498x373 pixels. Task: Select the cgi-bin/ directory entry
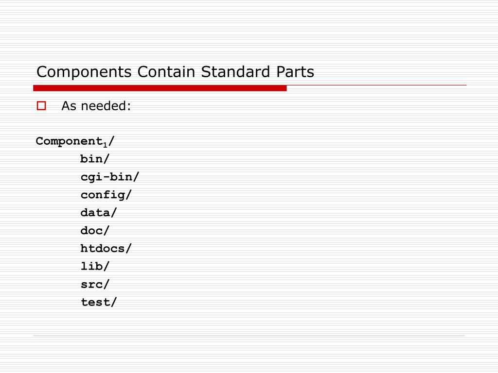pyautogui.click(x=110, y=177)
